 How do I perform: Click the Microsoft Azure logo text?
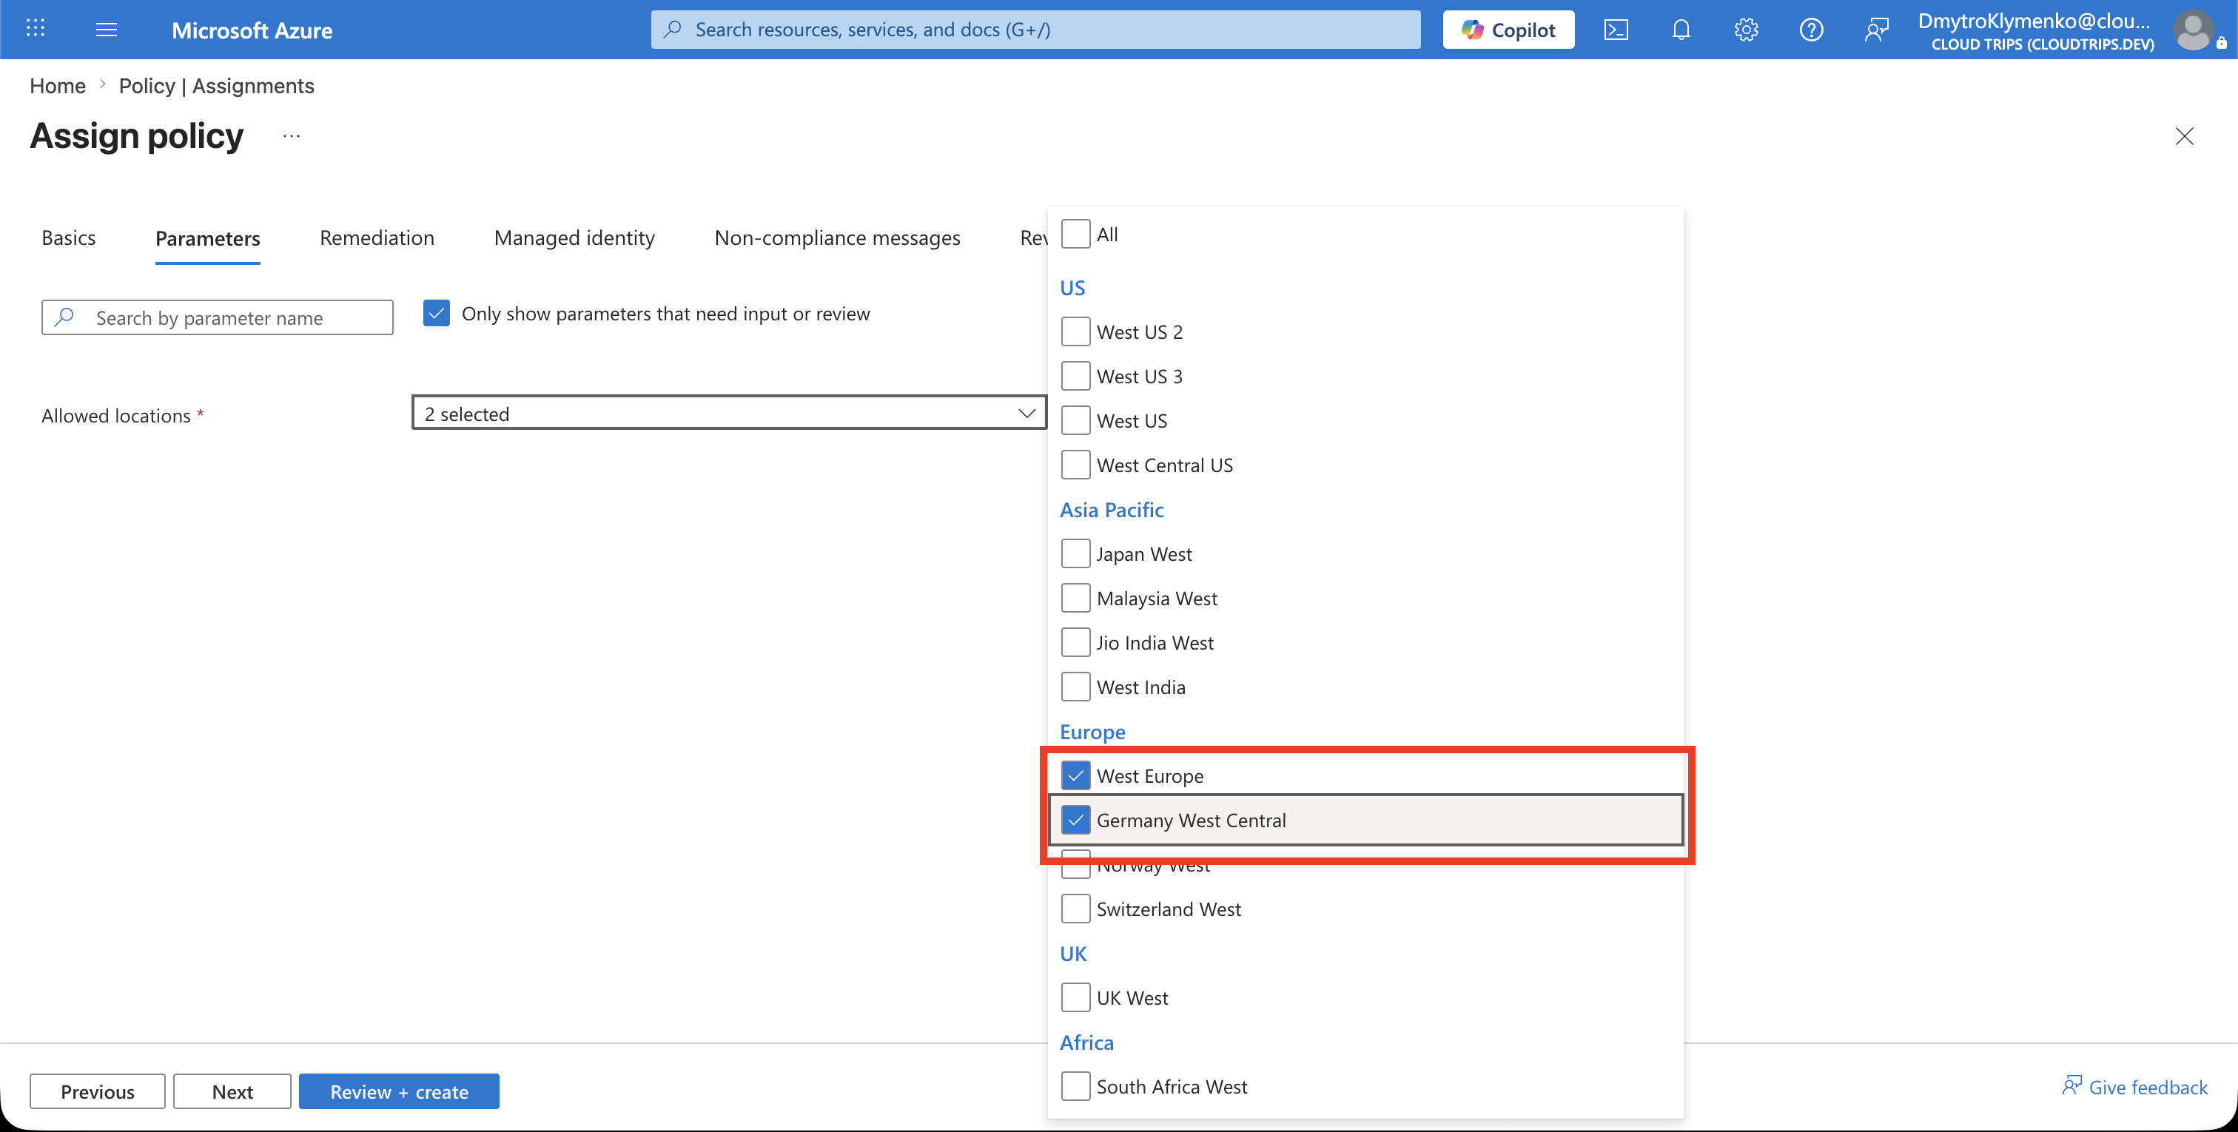(252, 30)
